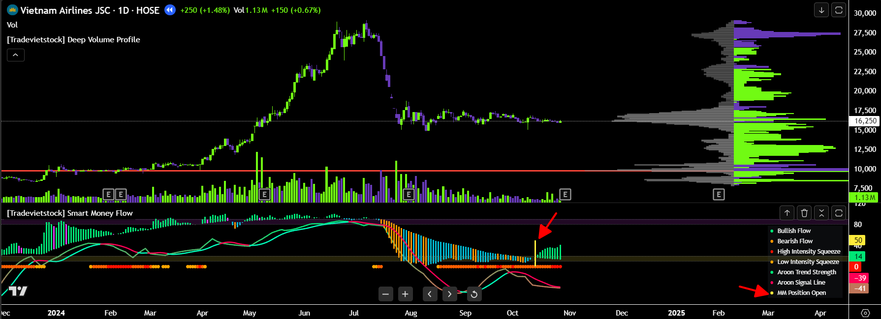Select the Vol indicator label
Viewport: 881px width, 319px height.
[x=12, y=25]
